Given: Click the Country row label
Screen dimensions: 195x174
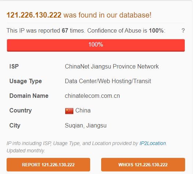Looking at the screenshot, I should [x=21, y=111].
